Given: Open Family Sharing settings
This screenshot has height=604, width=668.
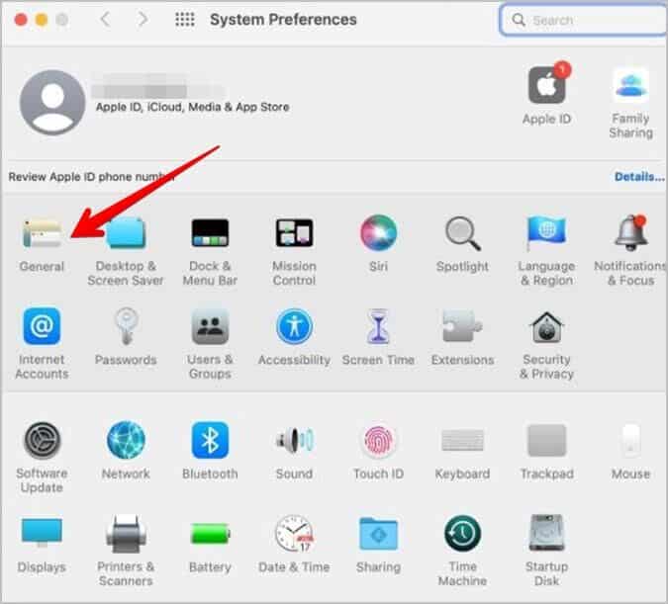Looking at the screenshot, I should [x=630, y=87].
